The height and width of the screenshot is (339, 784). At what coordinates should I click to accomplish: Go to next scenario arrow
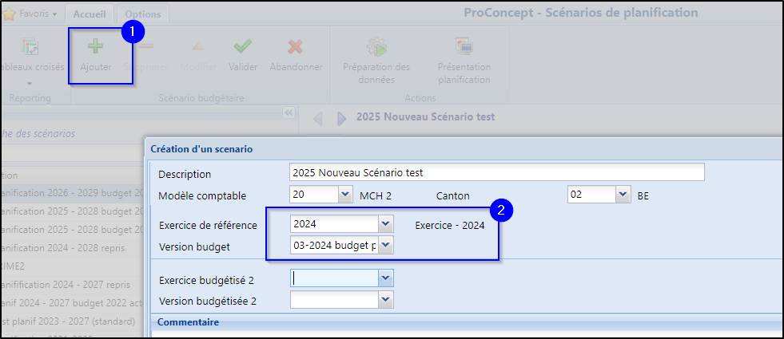click(342, 118)
